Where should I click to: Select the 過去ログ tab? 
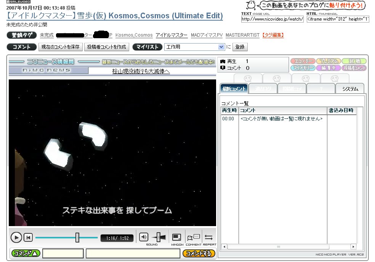[x=263, y=89]
